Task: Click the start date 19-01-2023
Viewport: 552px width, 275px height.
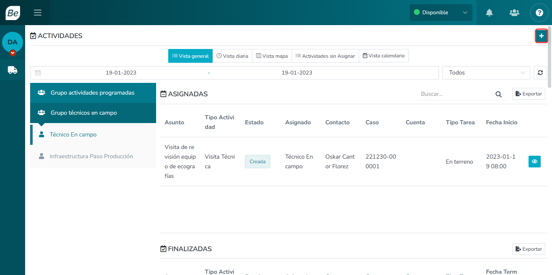Action: pos(121,73)
